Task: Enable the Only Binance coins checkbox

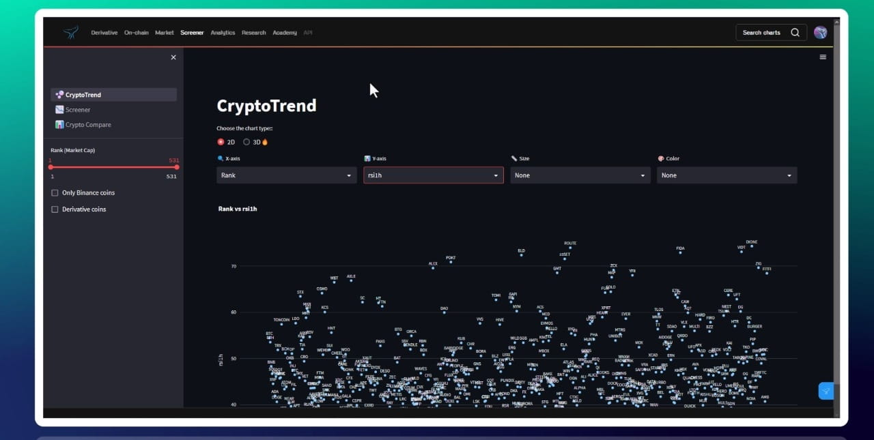Action: click(x=55, y=192)
